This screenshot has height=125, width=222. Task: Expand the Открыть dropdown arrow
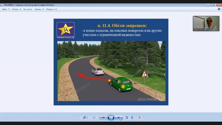click(x=56, y=9)
